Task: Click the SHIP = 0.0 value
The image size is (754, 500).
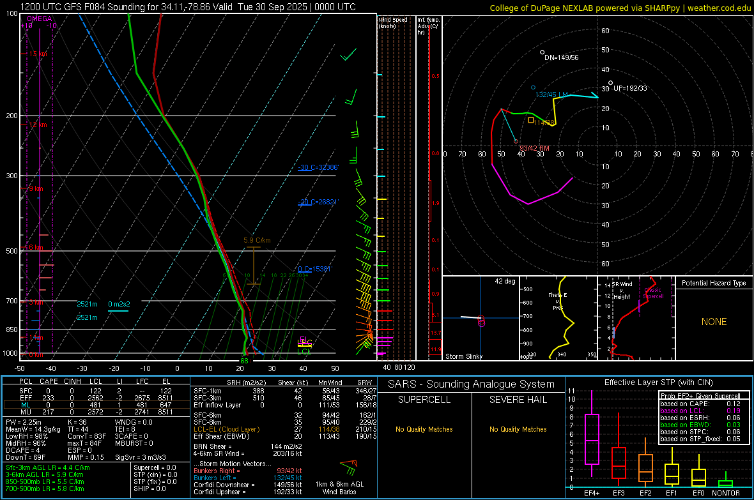Action: (150, 489)
